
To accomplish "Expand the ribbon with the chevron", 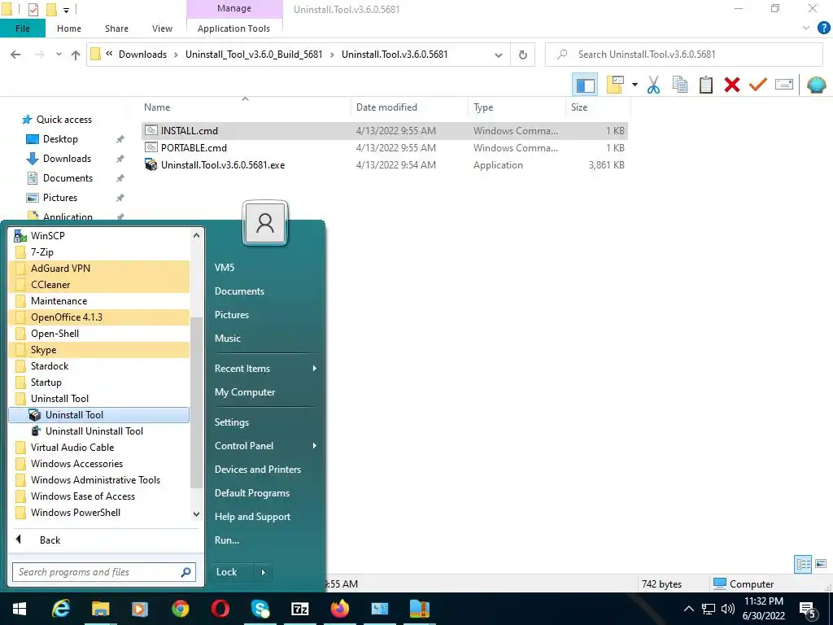I will (x=806, y=28).
